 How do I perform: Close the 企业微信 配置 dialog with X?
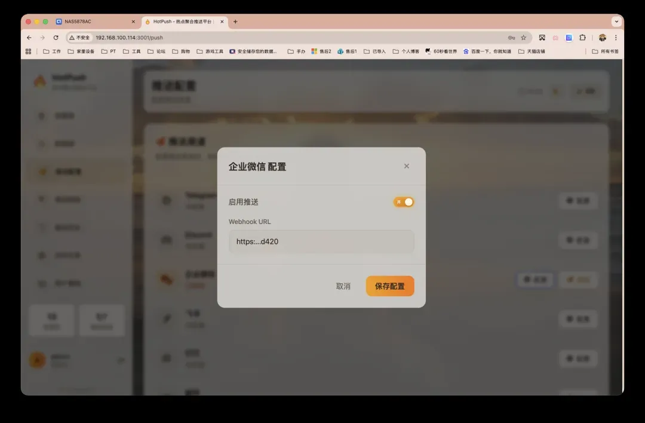tap(407, 166)
